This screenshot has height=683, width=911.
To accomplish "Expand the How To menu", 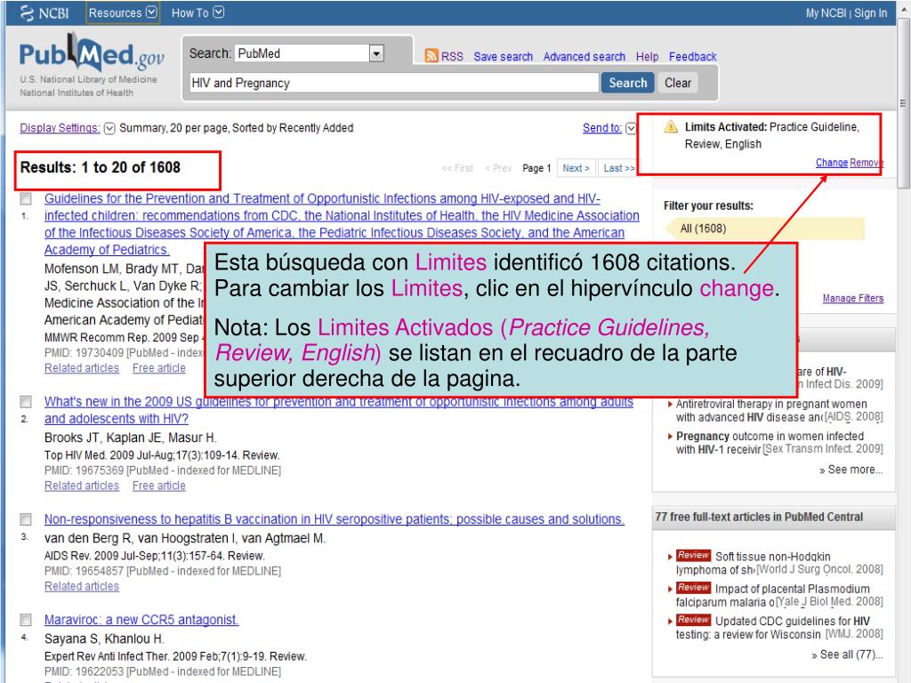I will 198,12.
